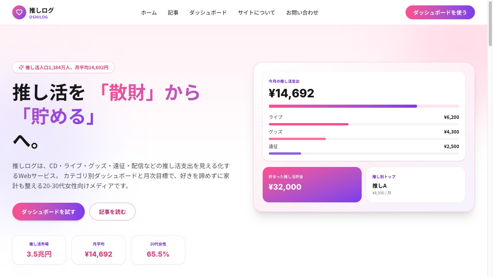Viewport: 493px width, 277px height.
Task: Select the 推し別トップ card
Action: tap(416, 185)
